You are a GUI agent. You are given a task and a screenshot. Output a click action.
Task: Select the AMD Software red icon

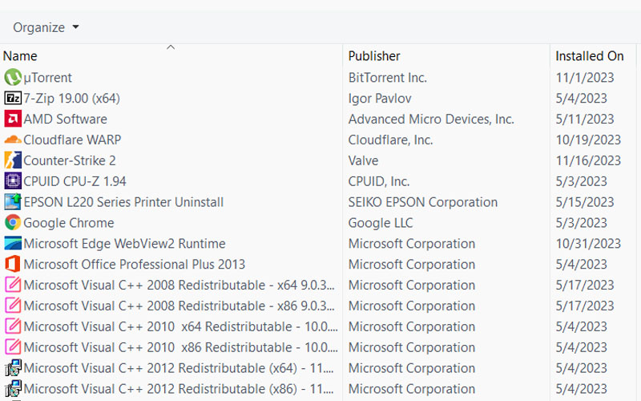point(13,119)
